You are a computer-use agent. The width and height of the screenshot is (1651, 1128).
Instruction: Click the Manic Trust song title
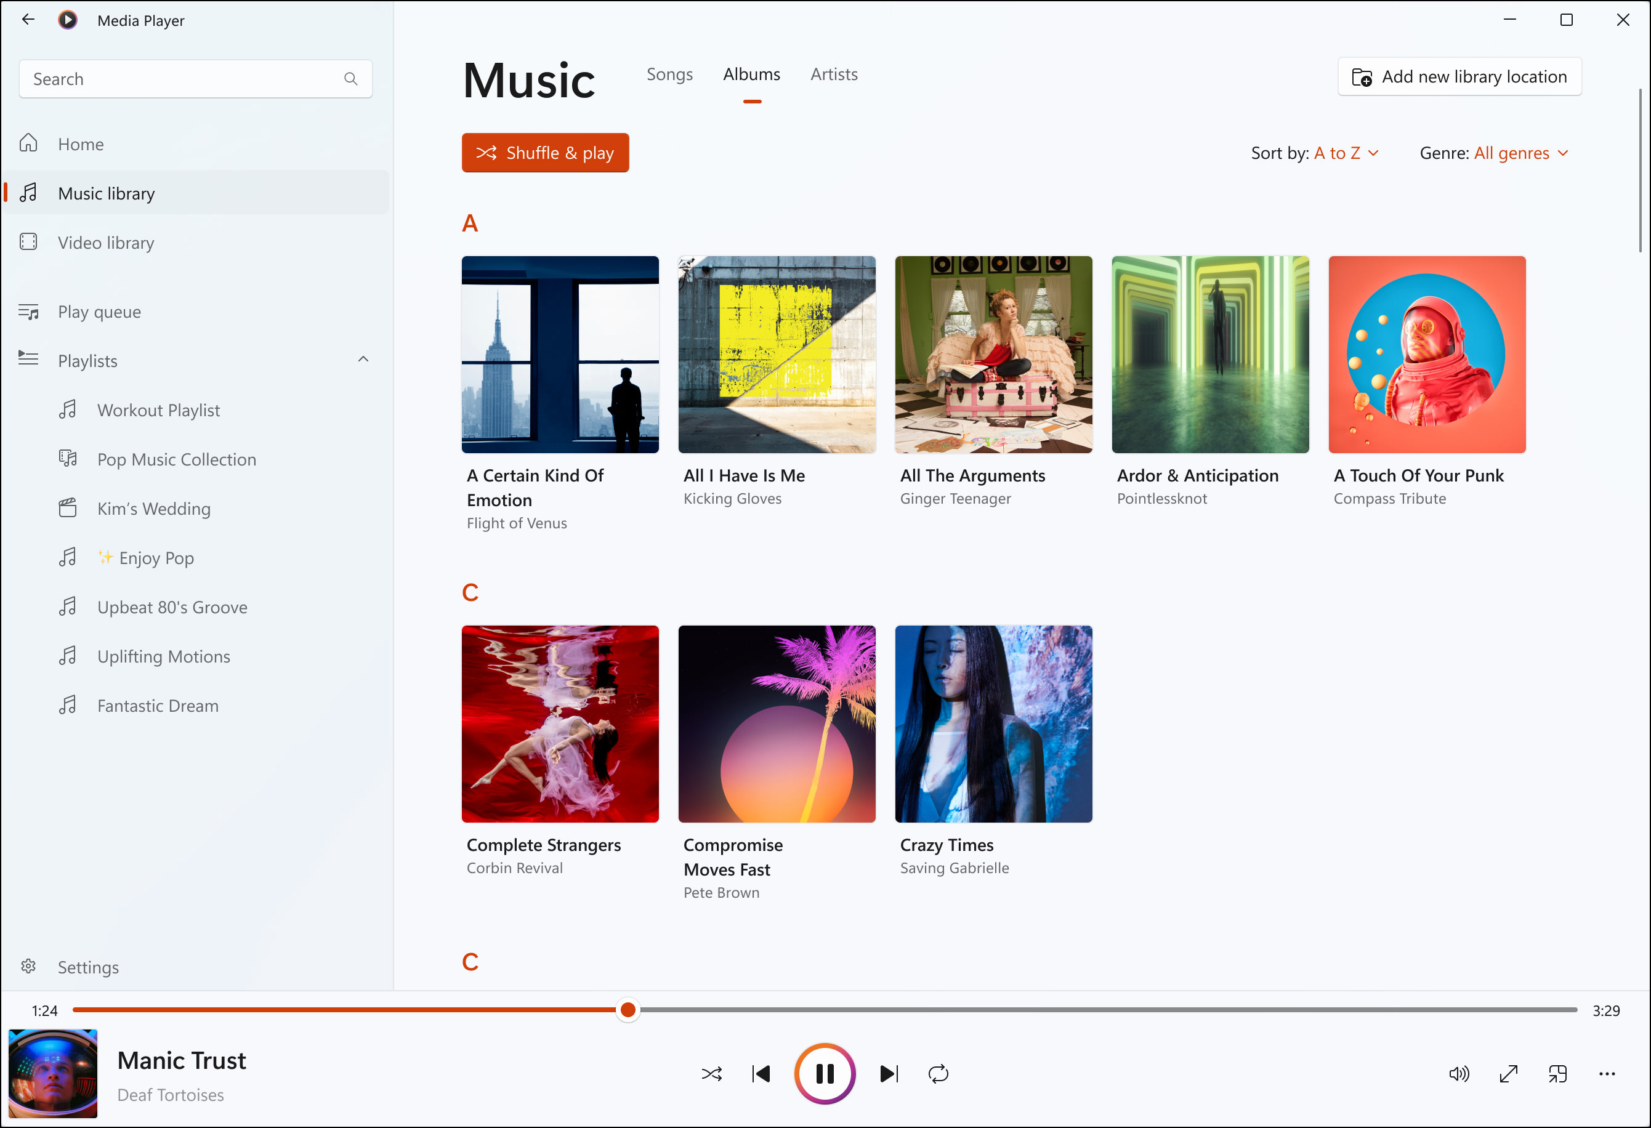[x=181, y=1060]
